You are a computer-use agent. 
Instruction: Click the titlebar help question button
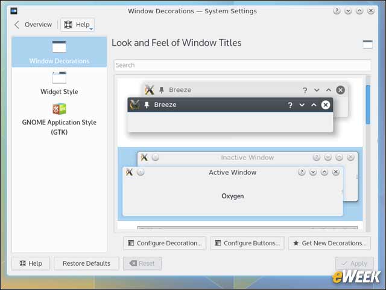click(337, 11)
